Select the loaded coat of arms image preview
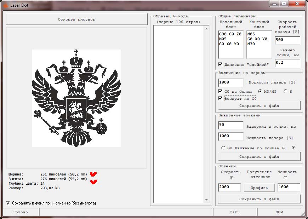Screen dimensions: 308x219 point(76,98)
